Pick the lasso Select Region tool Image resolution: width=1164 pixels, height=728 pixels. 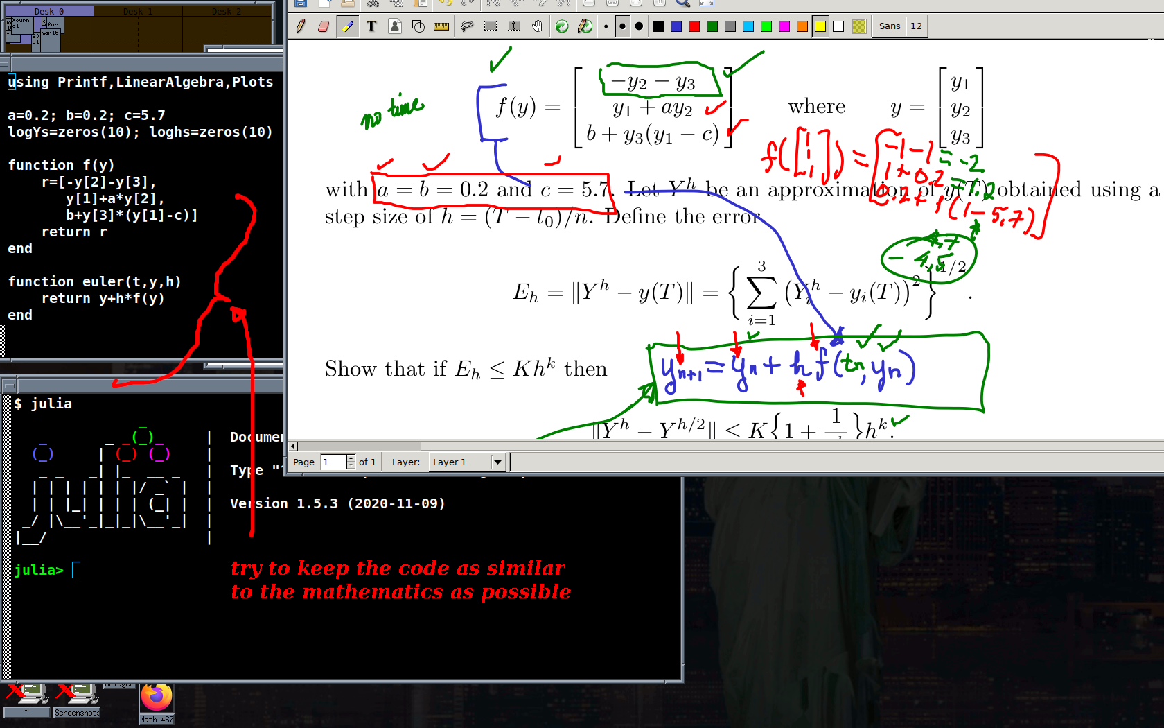click(x=467, y=26)
